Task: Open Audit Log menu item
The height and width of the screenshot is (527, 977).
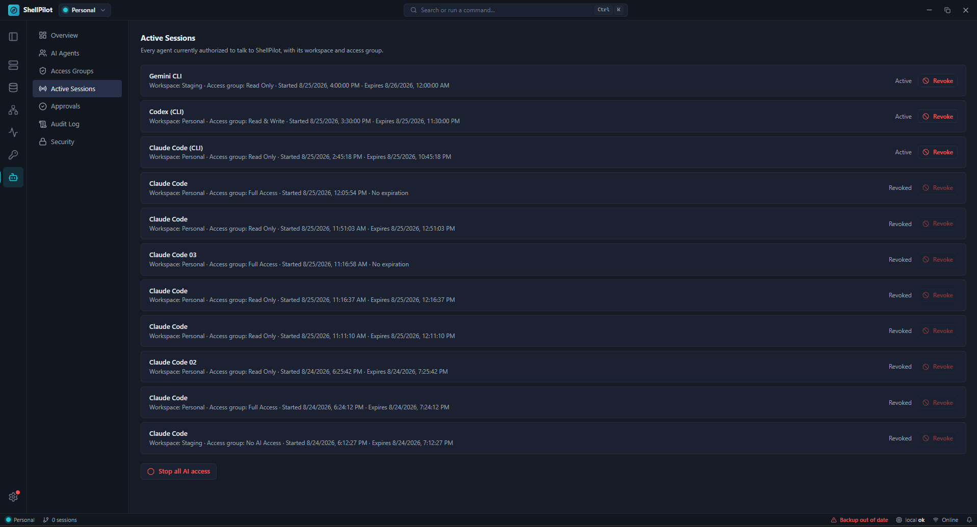Action: (77, 124)
